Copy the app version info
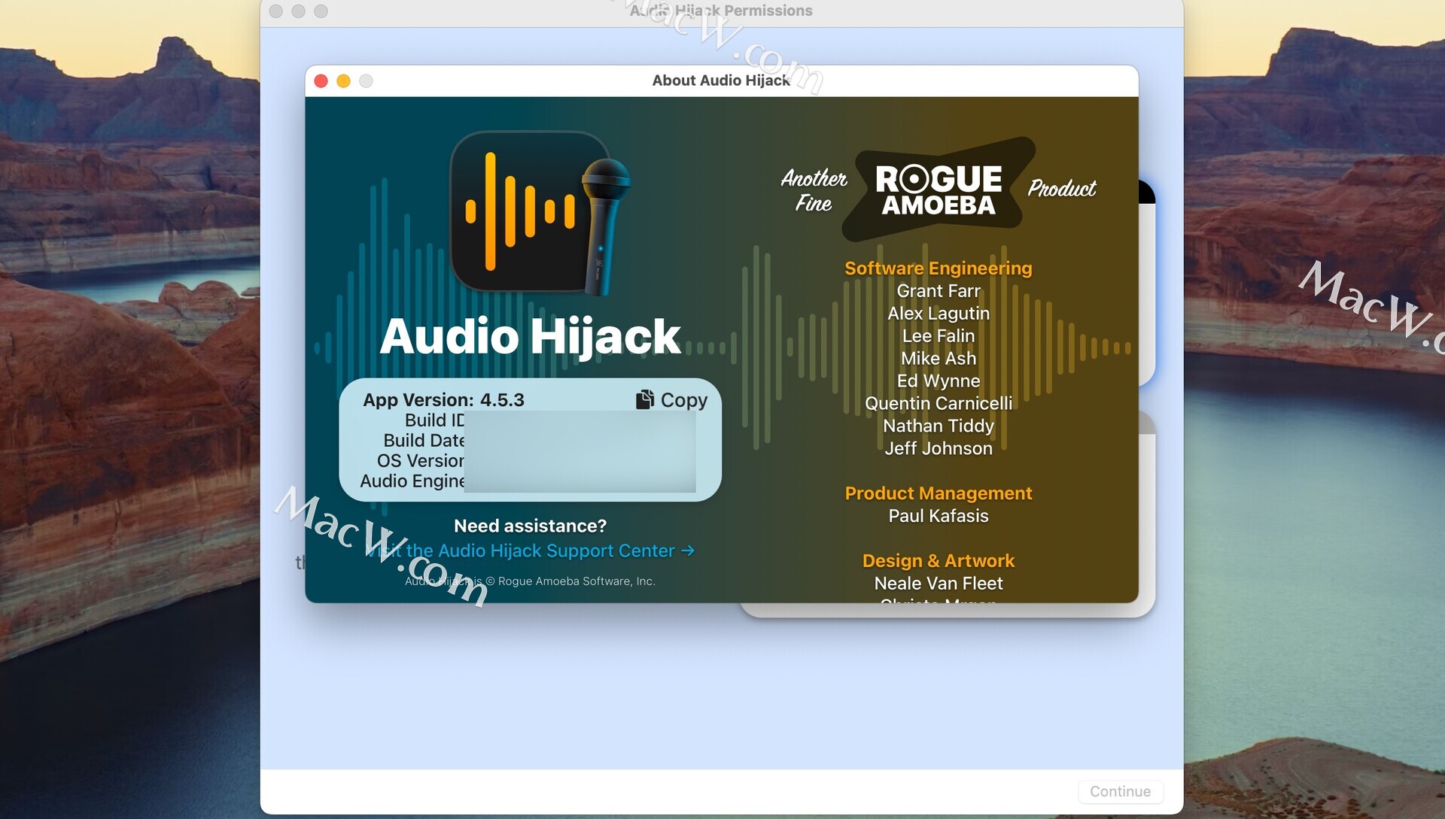Screen dimensions: 1445x819 (x=671, y=400)
